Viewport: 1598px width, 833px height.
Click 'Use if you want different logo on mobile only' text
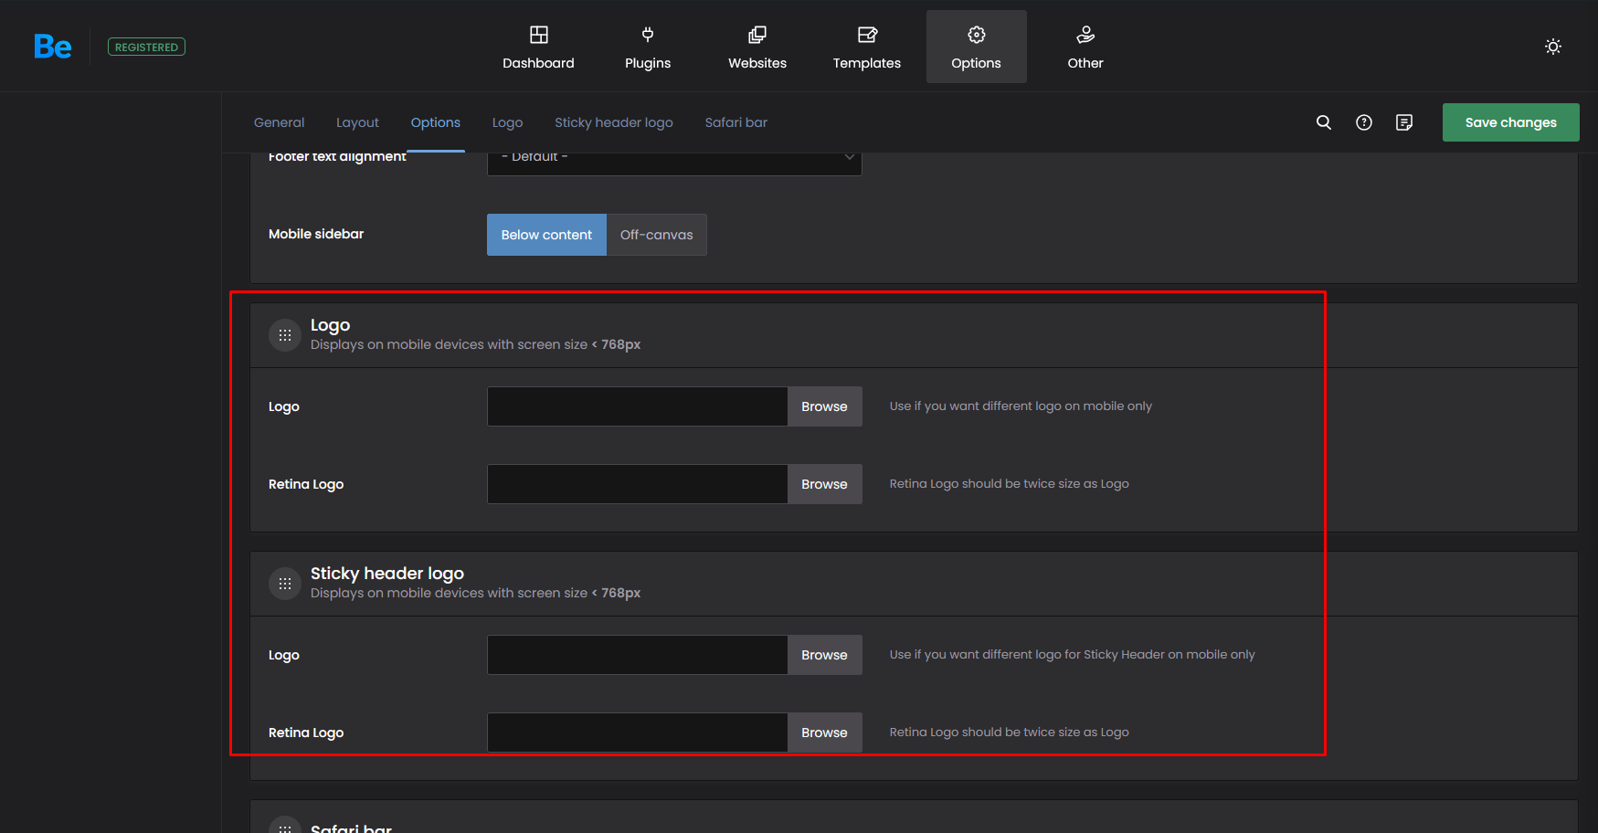tap(1021, 406)
